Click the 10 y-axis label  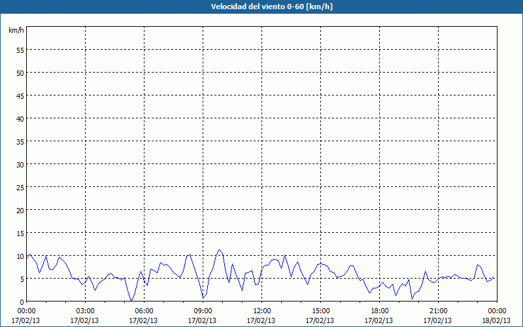pos(20,256)
